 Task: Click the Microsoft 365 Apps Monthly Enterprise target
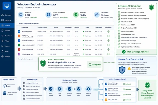tap(120, 89)
